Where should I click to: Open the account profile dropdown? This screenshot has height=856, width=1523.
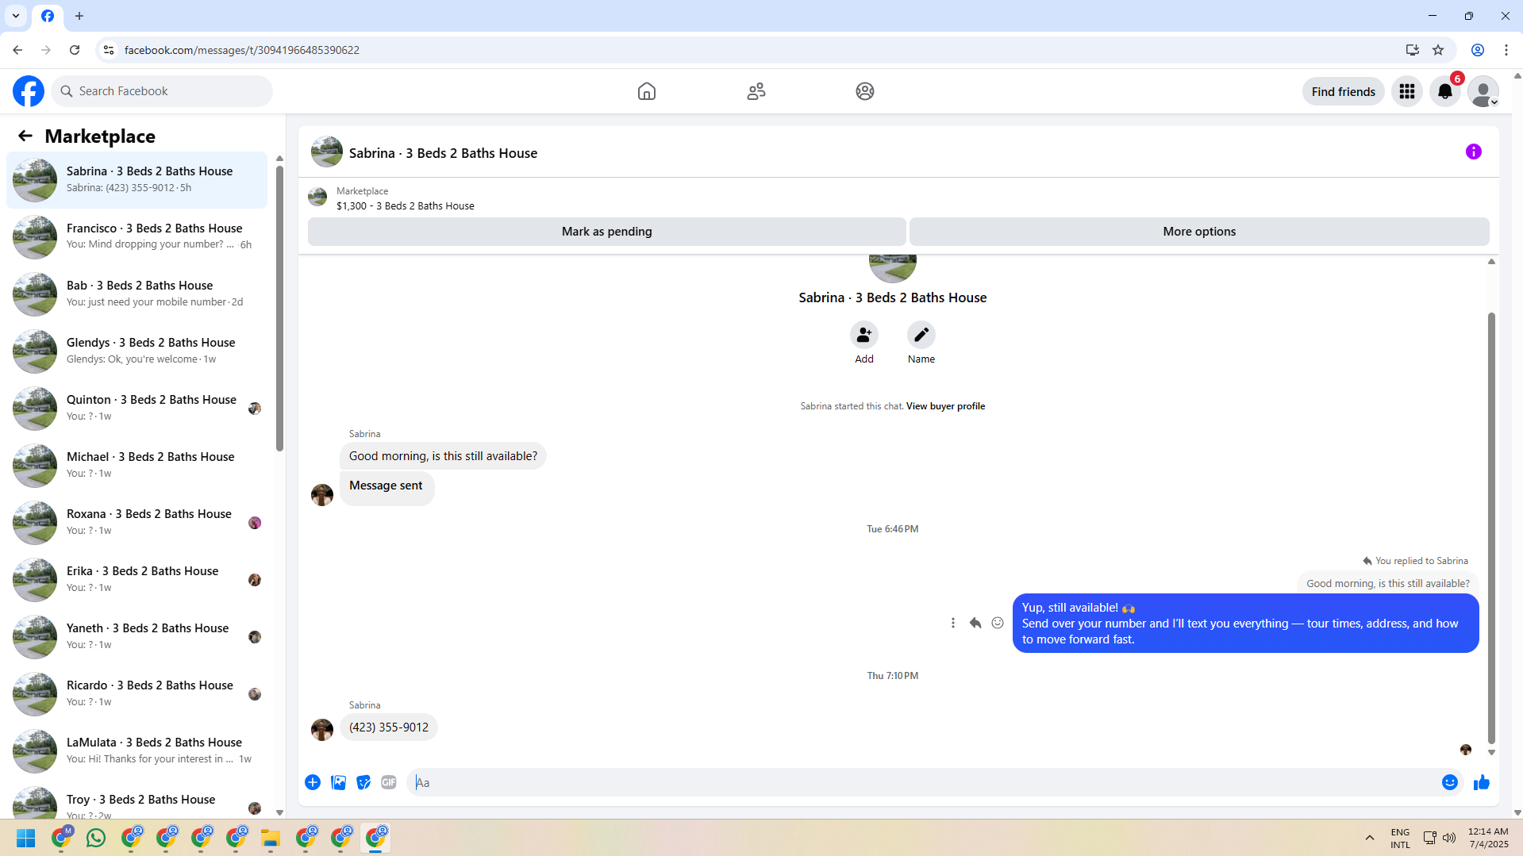tap(1483, 91)
